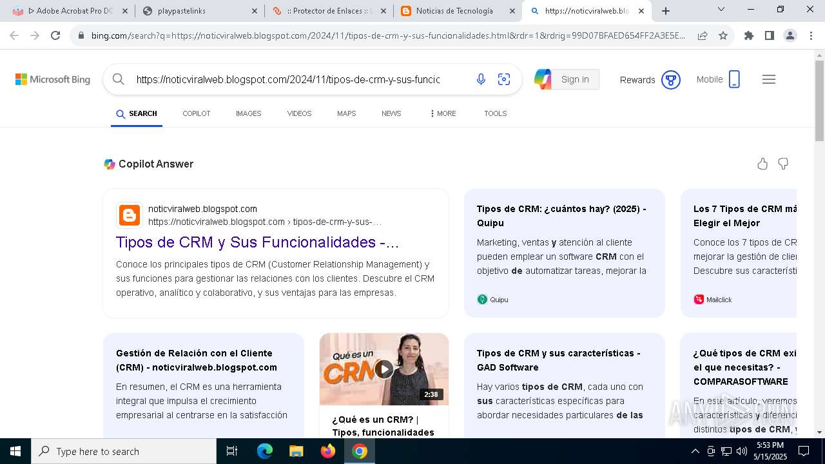
Task: Open the TOOLS search option
Action: [x=496, y=113]
